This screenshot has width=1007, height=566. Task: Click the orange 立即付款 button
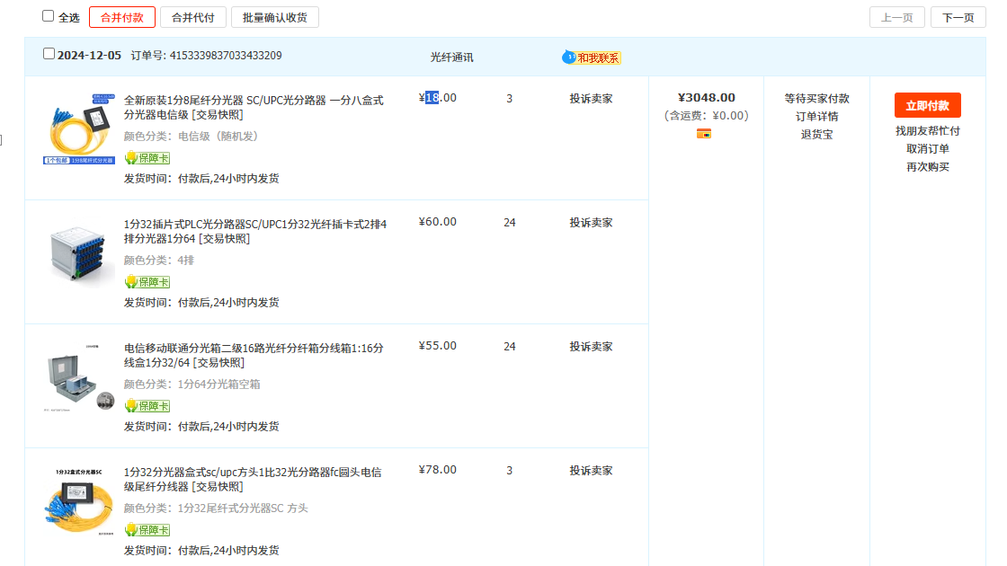pyautogui.click(x=927, y=105)
